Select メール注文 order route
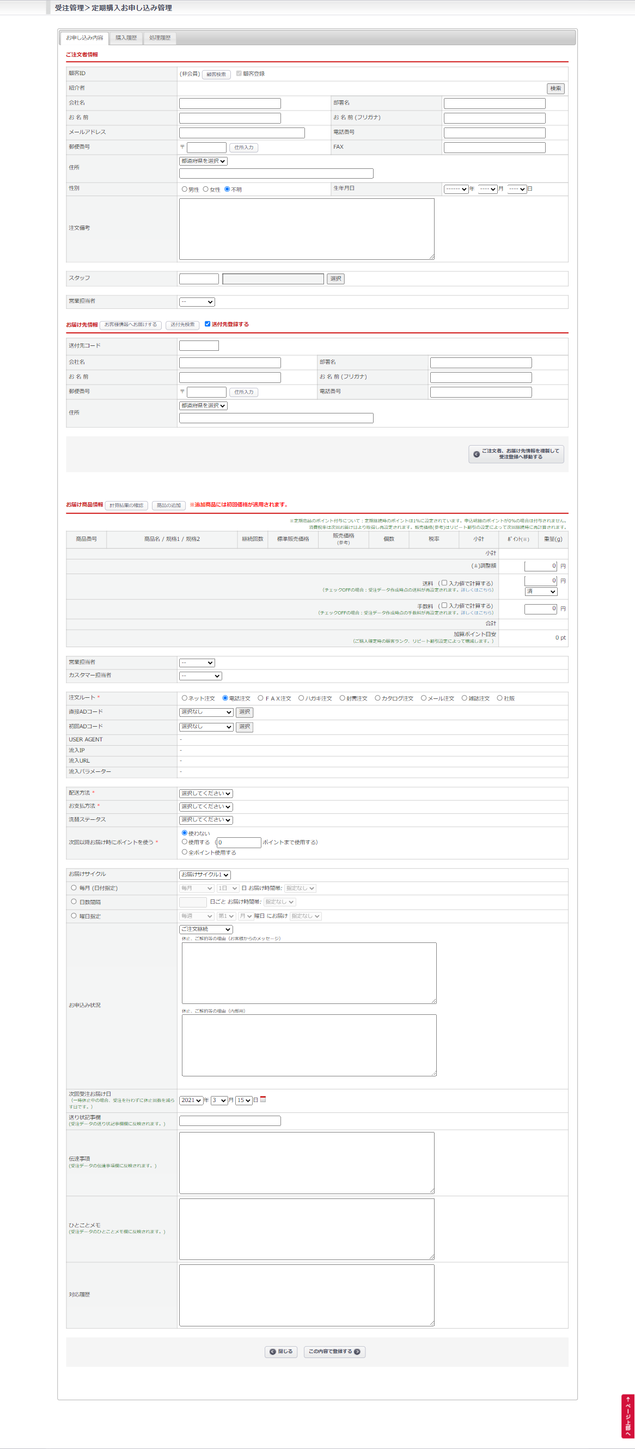Viewport: 635px width, 1449px height. pos(424,698)
